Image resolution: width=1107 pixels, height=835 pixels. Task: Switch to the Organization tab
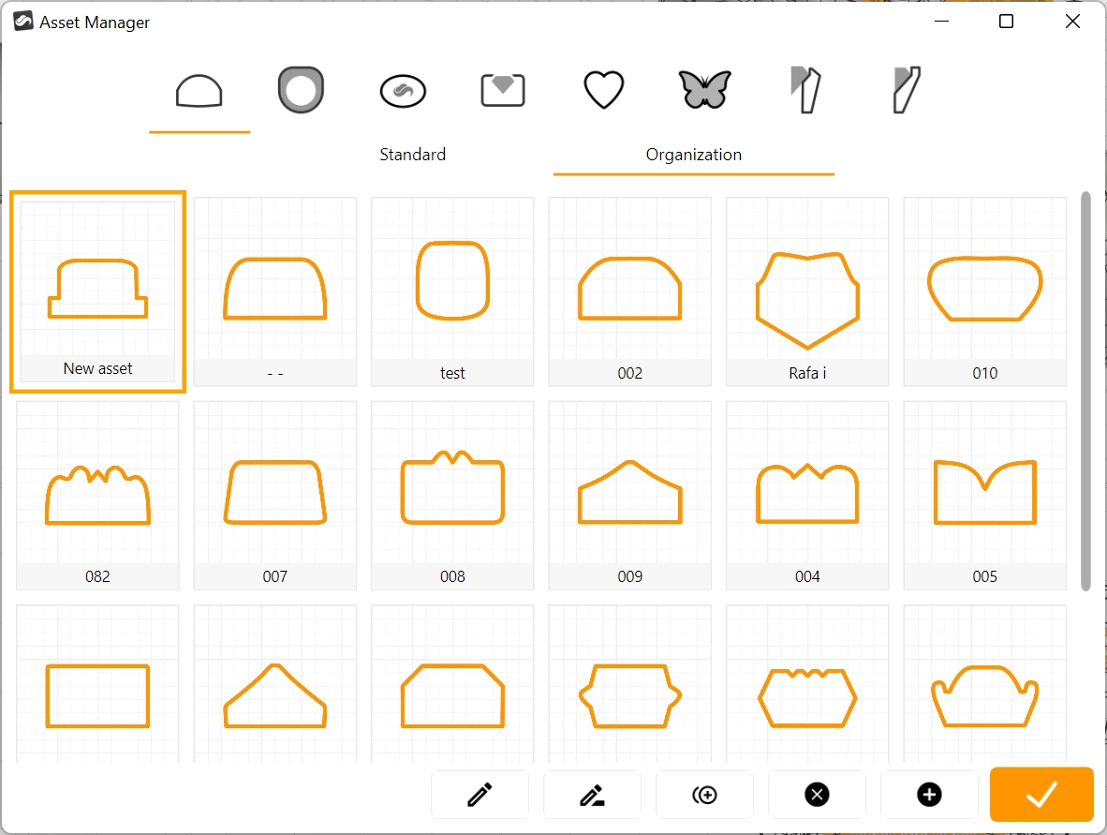click(693, 155)
